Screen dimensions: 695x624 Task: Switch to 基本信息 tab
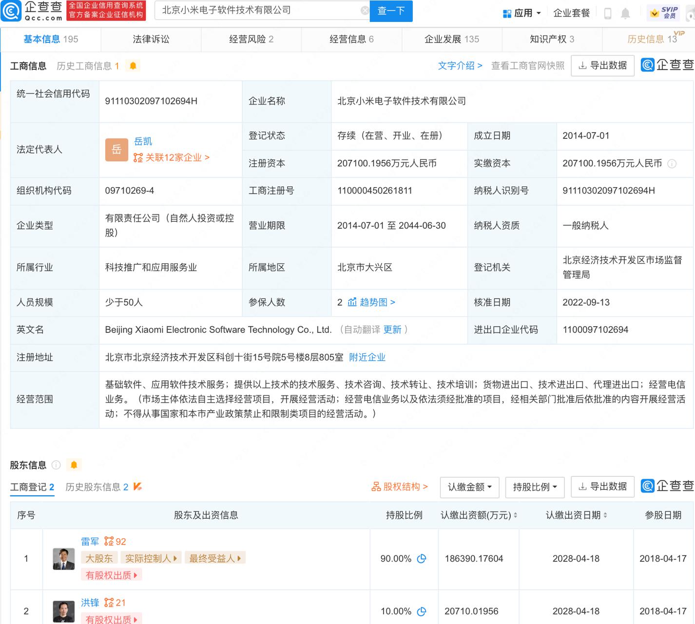click(x=51, y=39)
